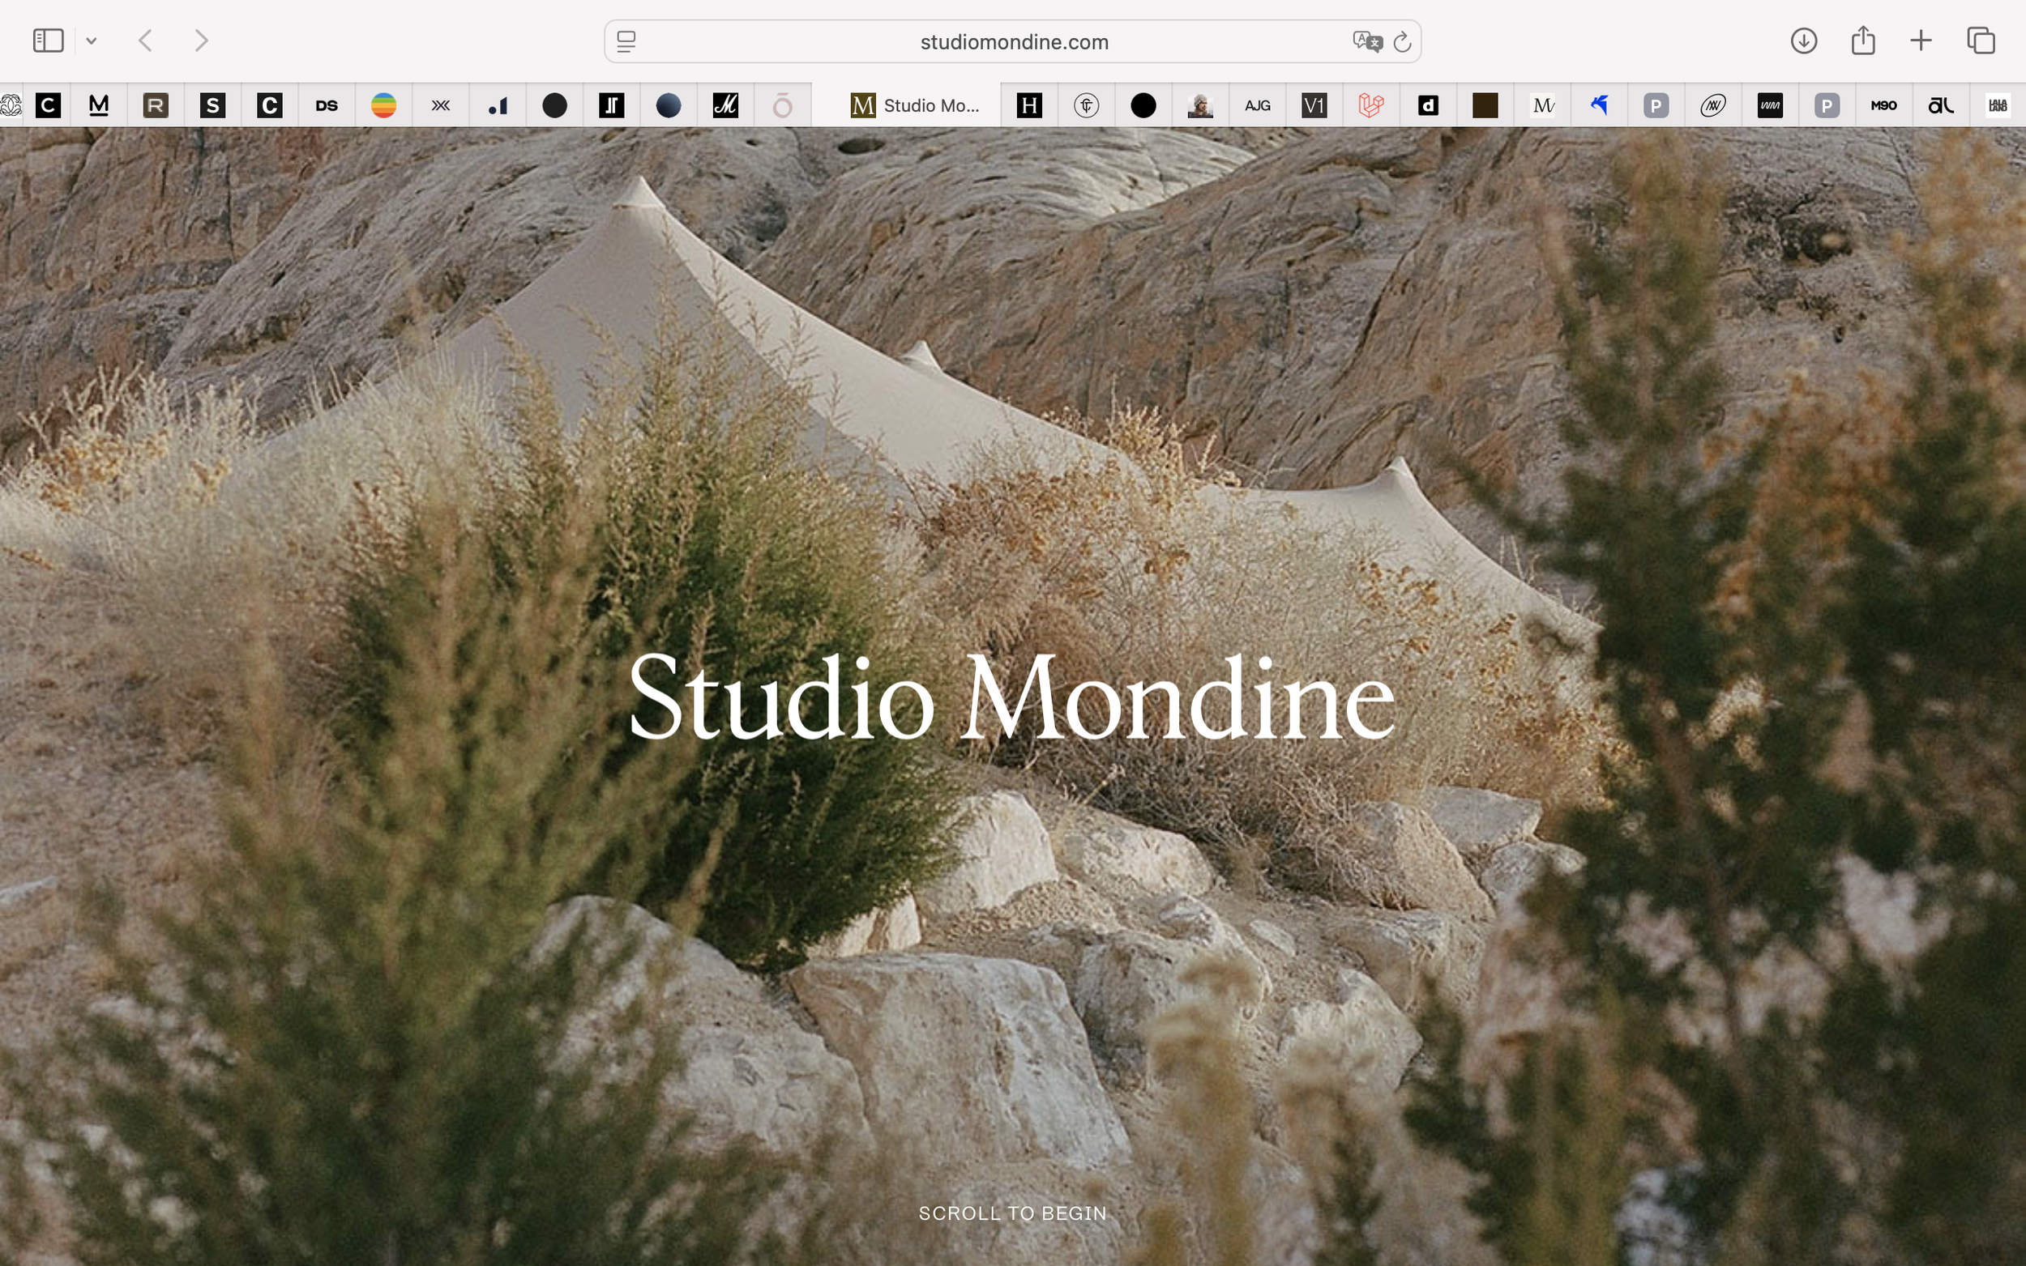Open a new tab with plus button

(x=1921, y=40)
